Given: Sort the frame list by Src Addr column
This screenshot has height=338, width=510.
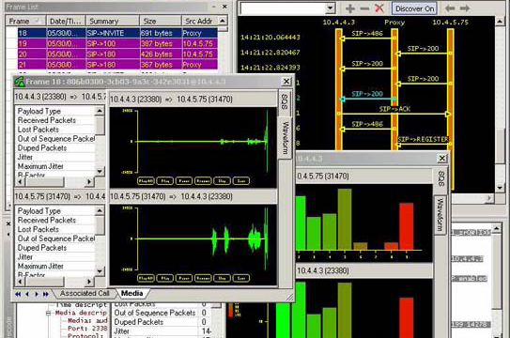Looking at the screenshot, I should tap(199, 21).
